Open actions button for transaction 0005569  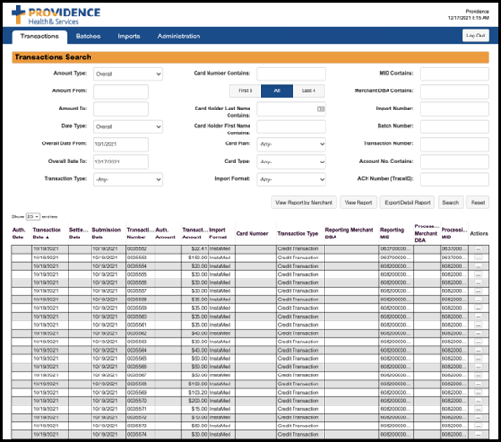478,393
